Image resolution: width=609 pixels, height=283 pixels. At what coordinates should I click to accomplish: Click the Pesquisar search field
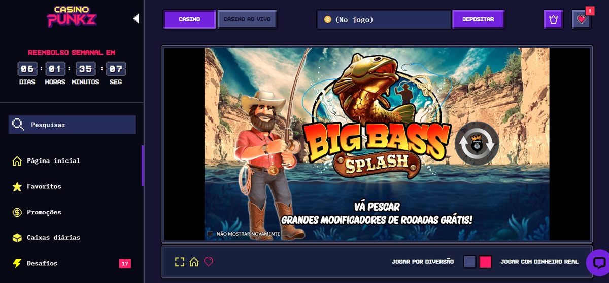pyautogui.click(x=72, y=125)
